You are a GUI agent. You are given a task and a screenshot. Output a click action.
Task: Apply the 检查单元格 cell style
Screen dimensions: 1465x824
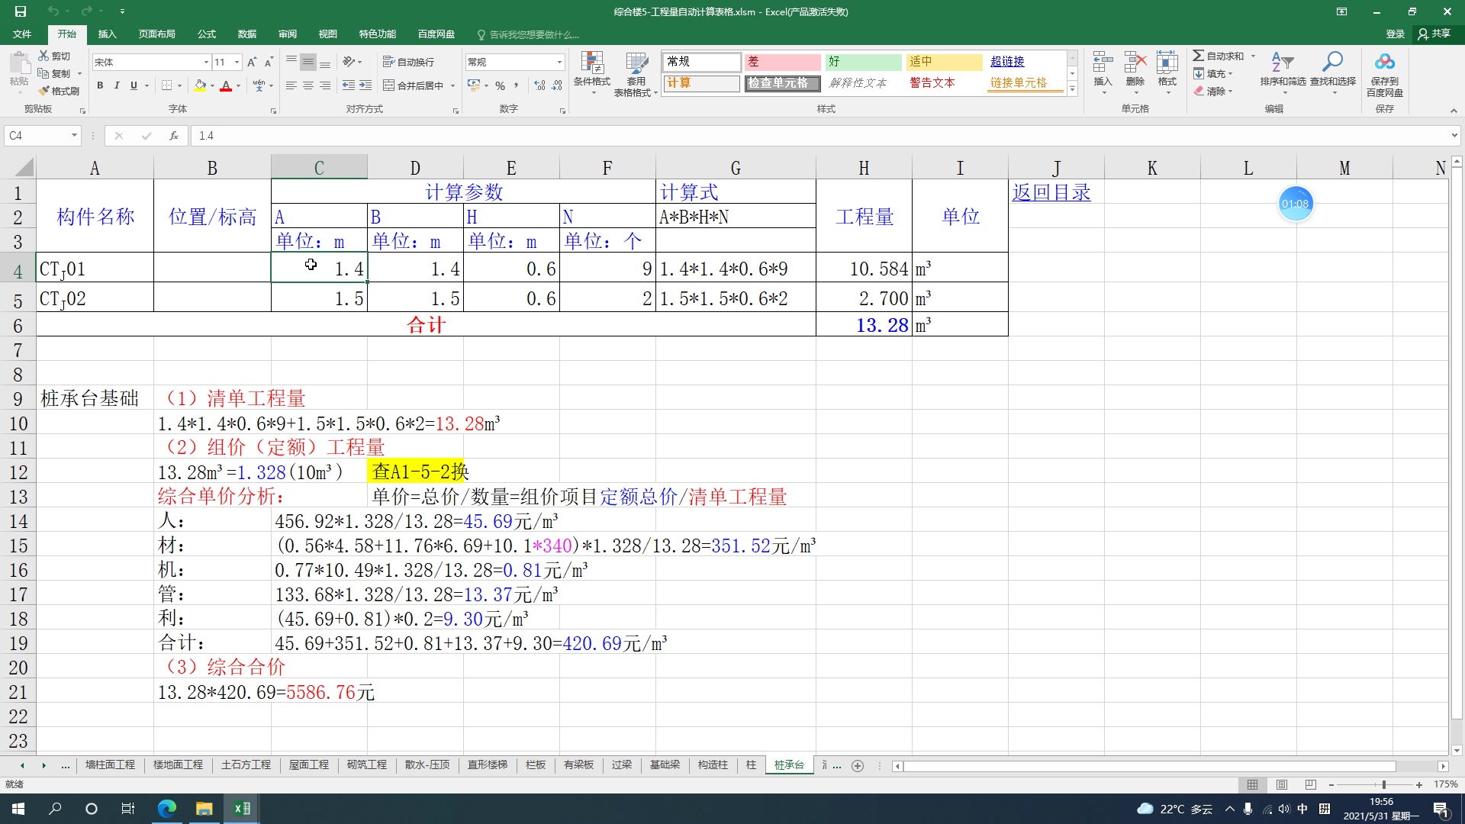[x=782, y=83]
